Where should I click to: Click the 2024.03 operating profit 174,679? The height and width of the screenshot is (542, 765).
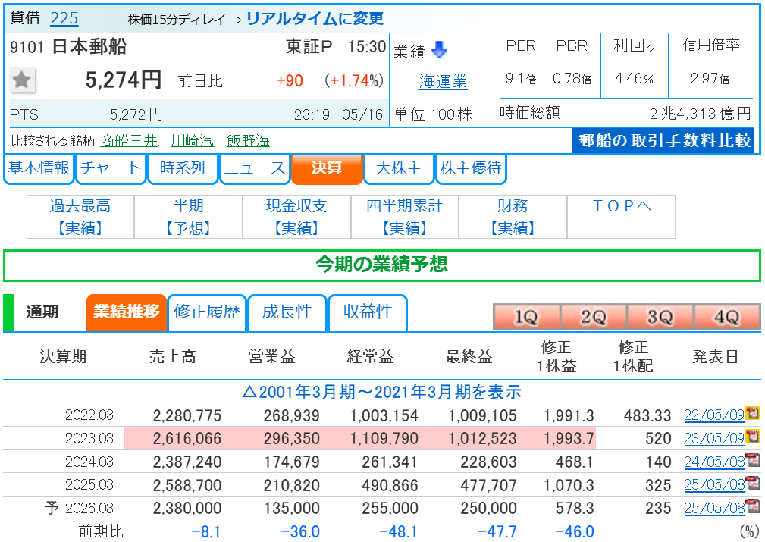tap(292, 462)
